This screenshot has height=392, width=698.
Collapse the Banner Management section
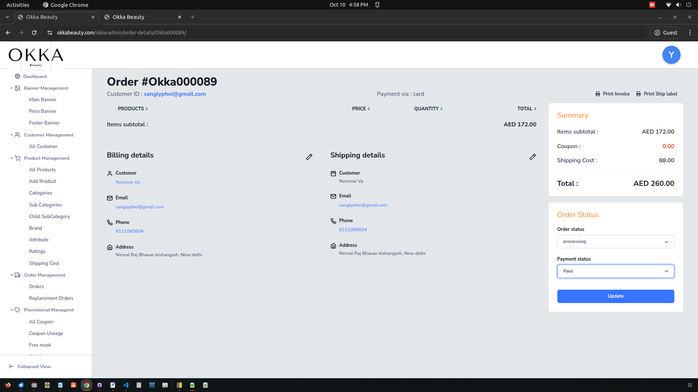12,88
